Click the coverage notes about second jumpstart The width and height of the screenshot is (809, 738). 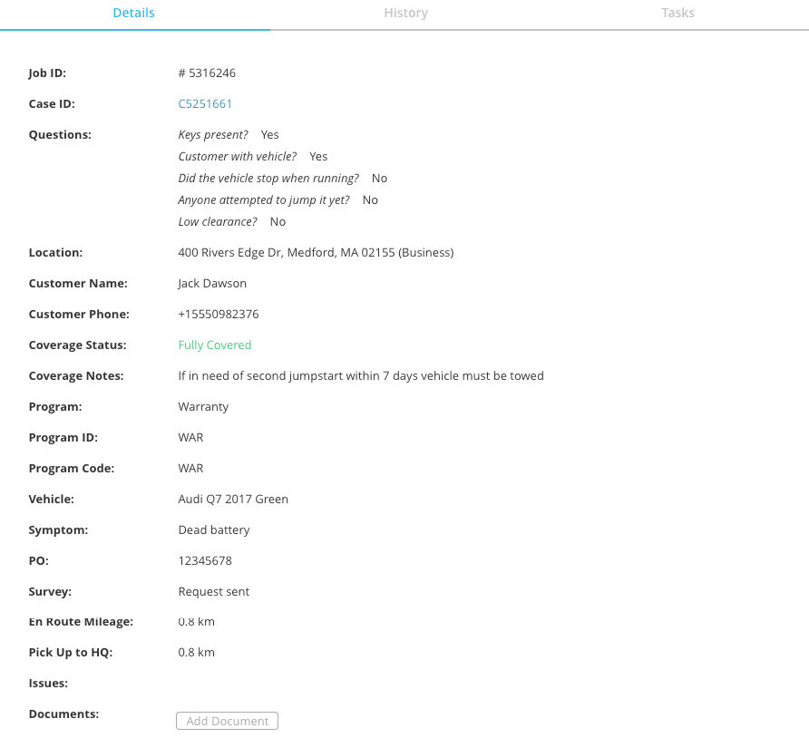point(360,375)
